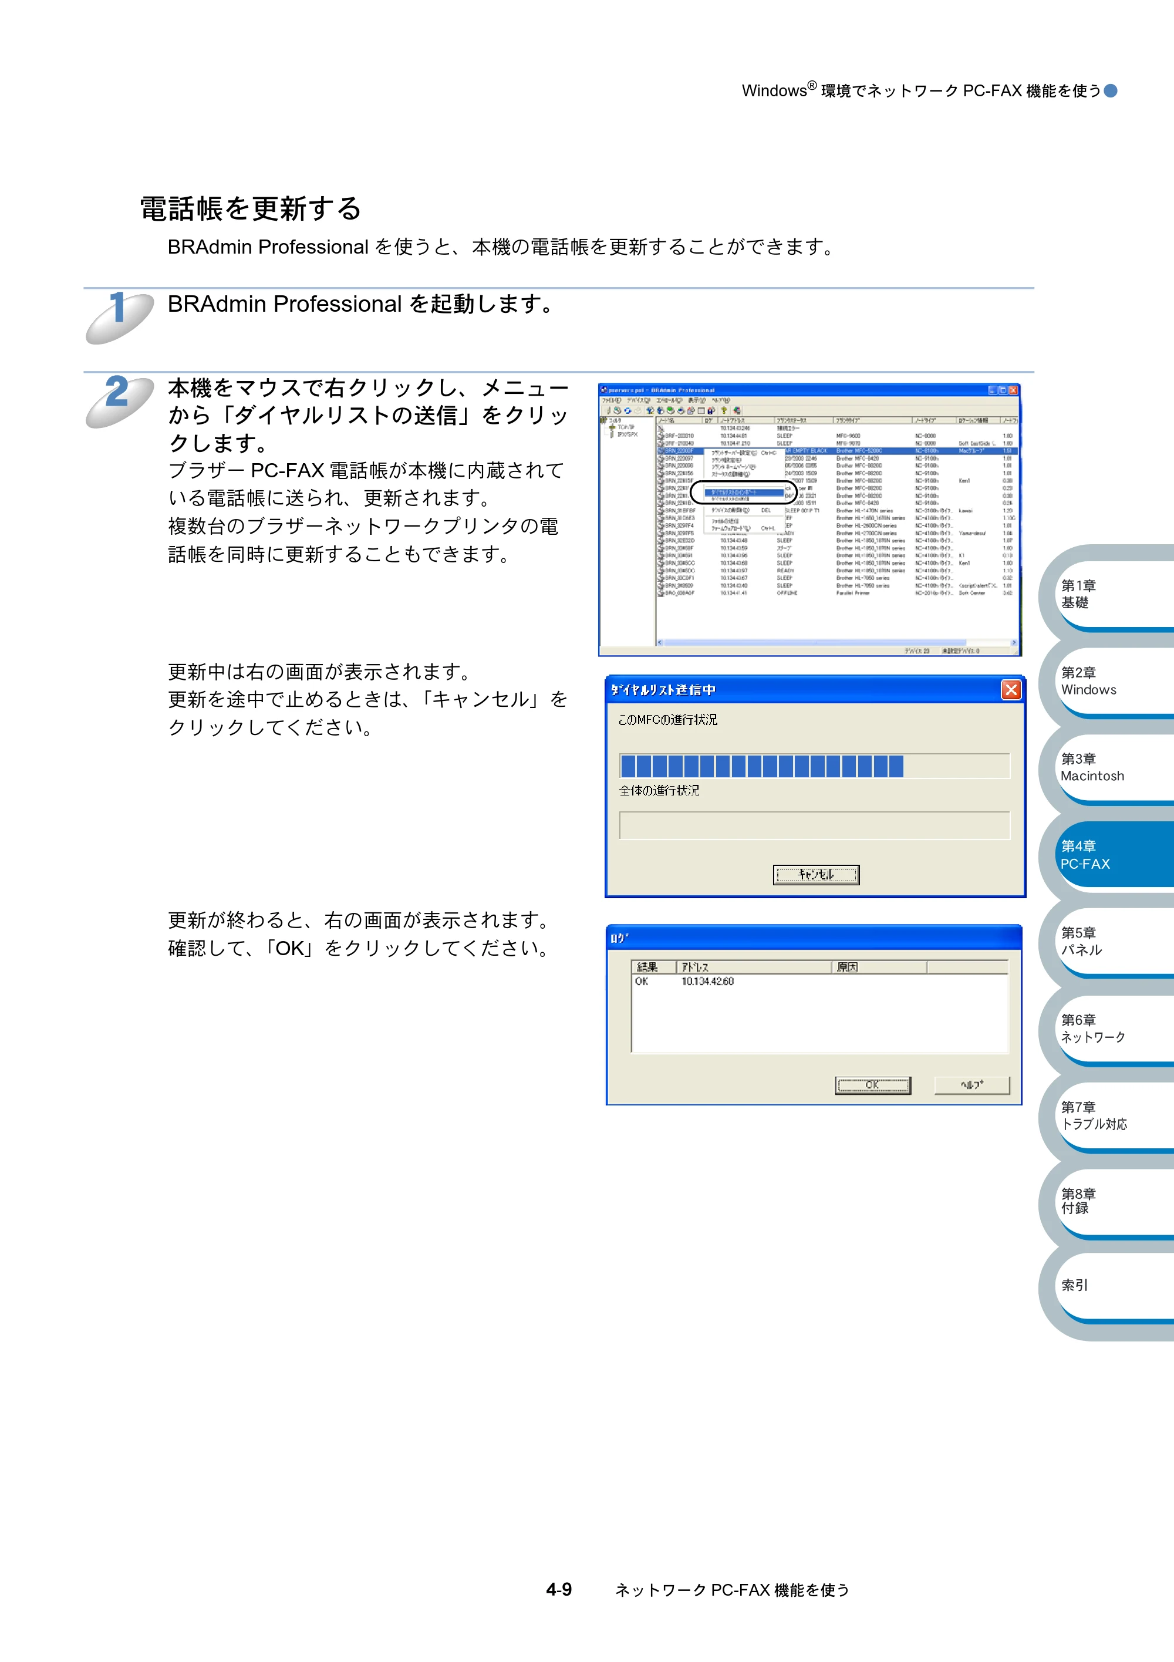Click the BRAdmin Professional title bar app icon
The height and width of the screenshot is (1662, 1174).
(603, 390)
